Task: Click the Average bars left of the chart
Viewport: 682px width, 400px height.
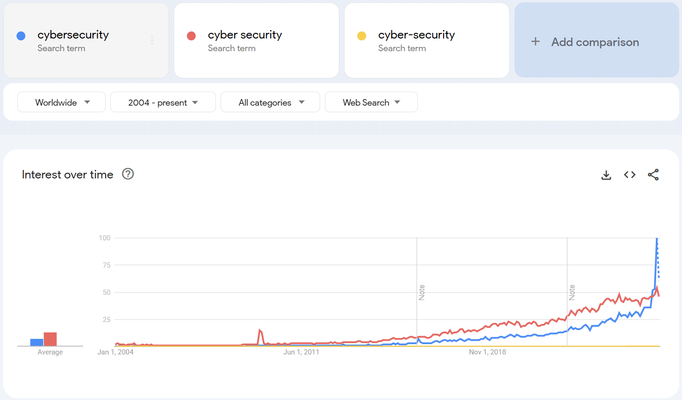Action: [44, 339]
